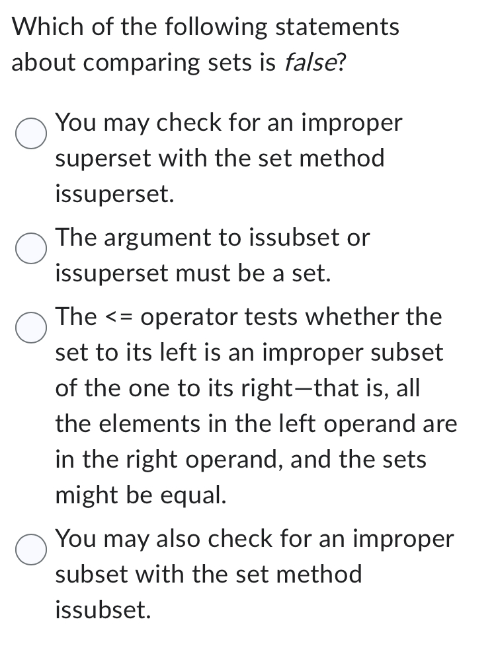Click the text 'issubset' in the last option
The height and width of the screenshot is (646, 496).
tap(103, 609)
